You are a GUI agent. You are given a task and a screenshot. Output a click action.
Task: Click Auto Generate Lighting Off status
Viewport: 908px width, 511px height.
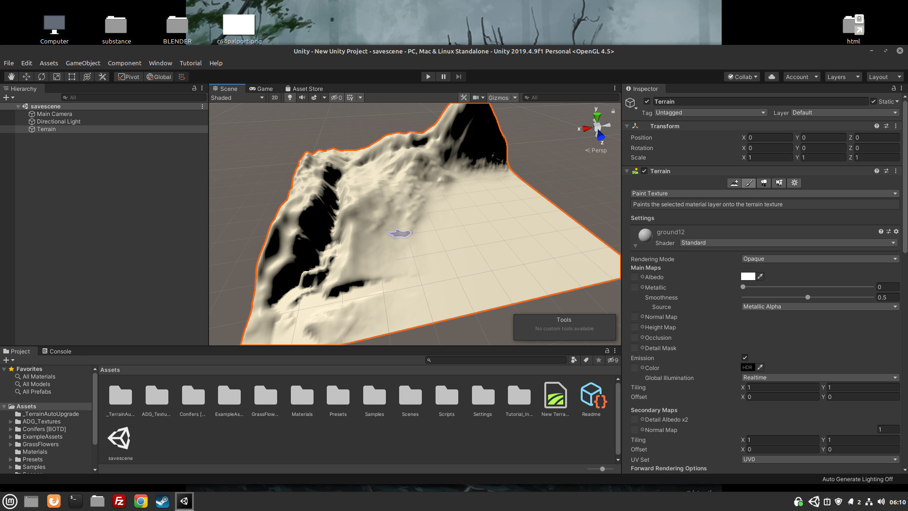point(857,479)
